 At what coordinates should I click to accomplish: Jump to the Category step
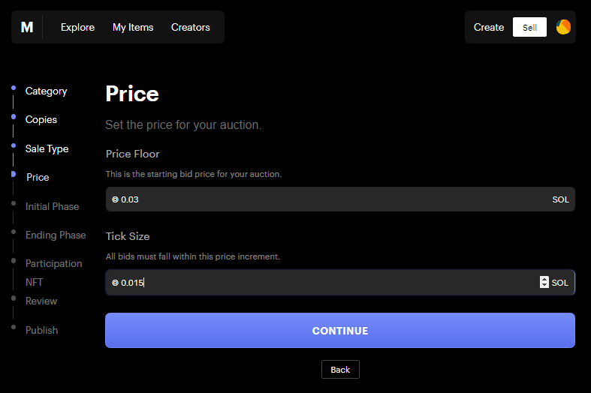[46, 91]
